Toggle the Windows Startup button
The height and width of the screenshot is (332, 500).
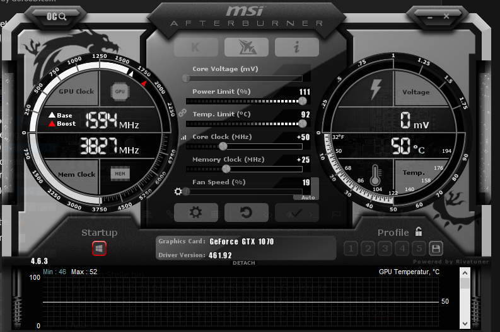pyautogui.click(x=99, y=248)
